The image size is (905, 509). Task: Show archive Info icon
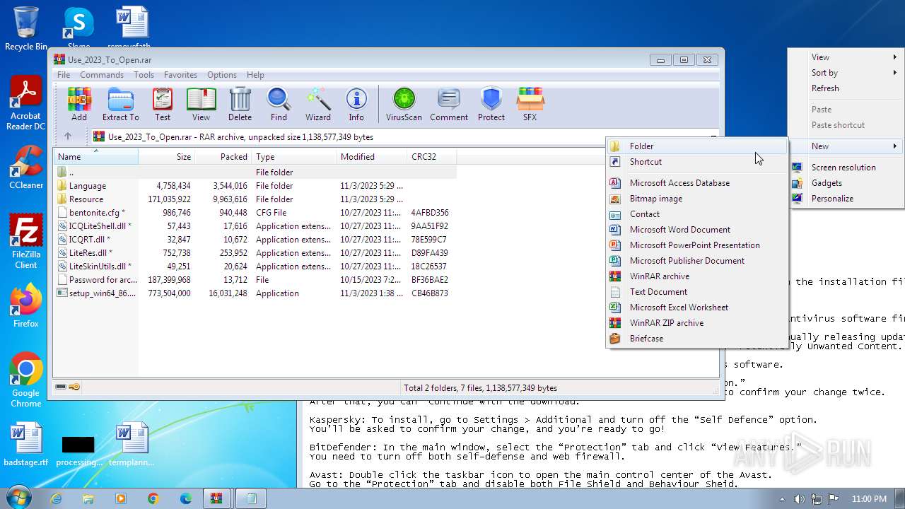coord(356,104)
